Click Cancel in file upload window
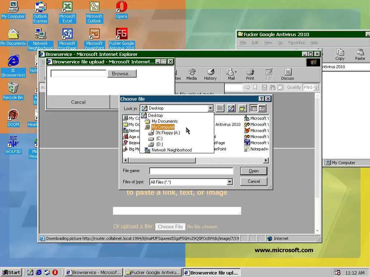 tap(78, 102)
